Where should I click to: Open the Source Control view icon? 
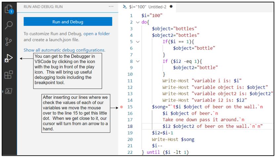tap(8, 42)
